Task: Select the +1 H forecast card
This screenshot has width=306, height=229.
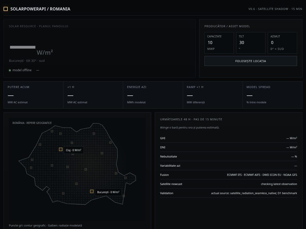Action: coord(93,95)
